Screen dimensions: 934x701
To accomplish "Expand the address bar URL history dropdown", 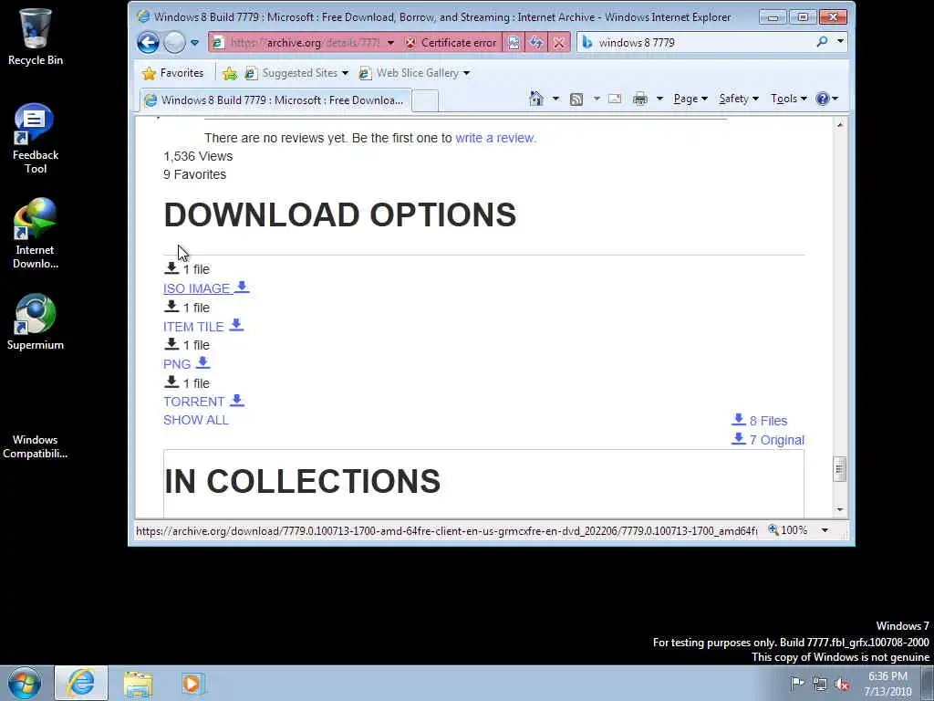I will (390, 42).
